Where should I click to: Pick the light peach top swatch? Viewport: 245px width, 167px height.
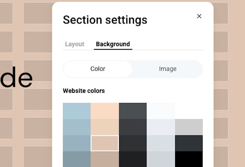click(x=105, y=111)
